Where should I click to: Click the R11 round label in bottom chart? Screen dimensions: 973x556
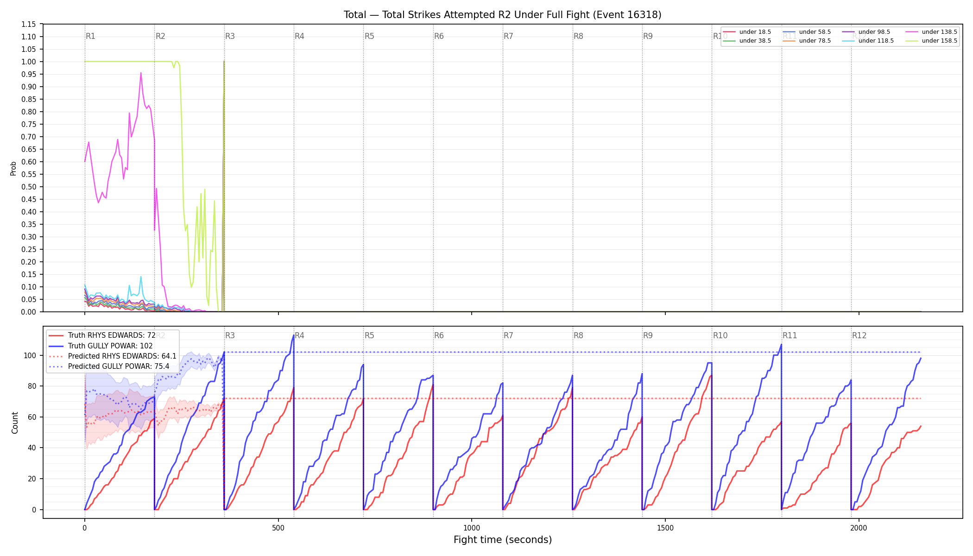pos(790,335)
